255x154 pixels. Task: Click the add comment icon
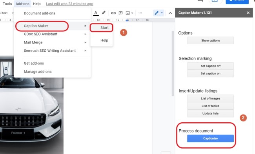point(120,13)
